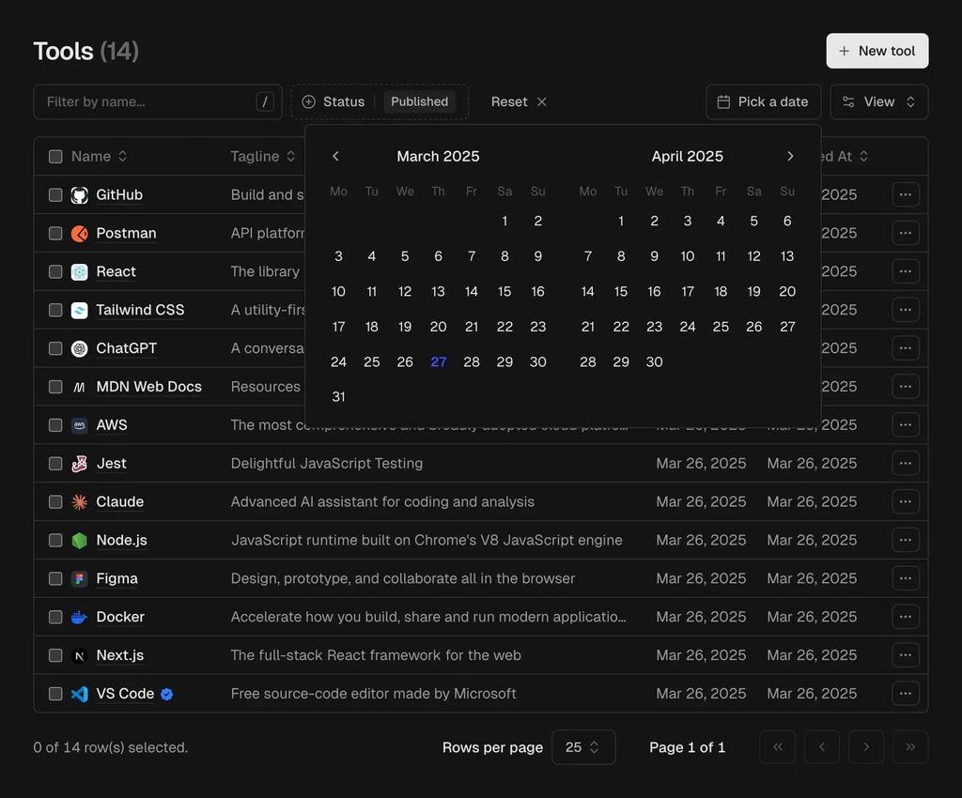Toggle the select-all checkbox in the header
Image resolution: width=962 pixels, height=798 pixels.
54,156
